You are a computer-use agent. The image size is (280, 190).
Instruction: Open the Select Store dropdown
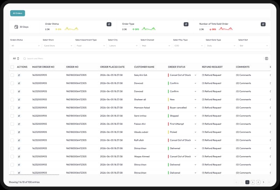pos(58,46)
